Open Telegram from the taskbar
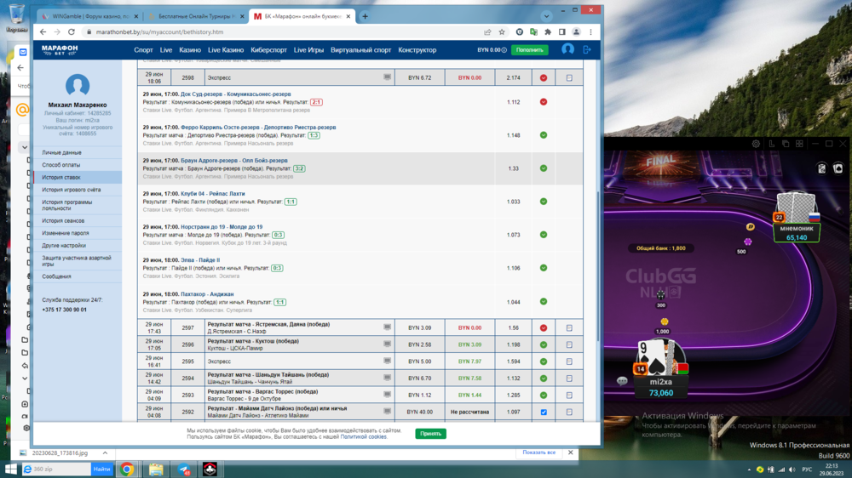The image size is (852, 478). click(184, 469)
